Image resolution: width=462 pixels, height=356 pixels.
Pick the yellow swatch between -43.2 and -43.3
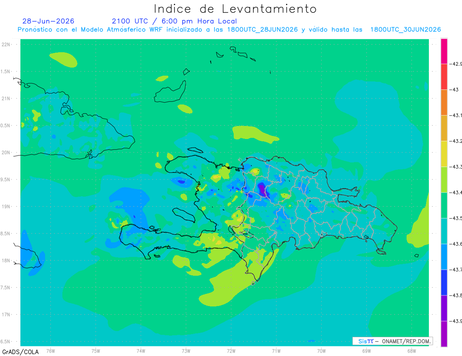point(444,154)
